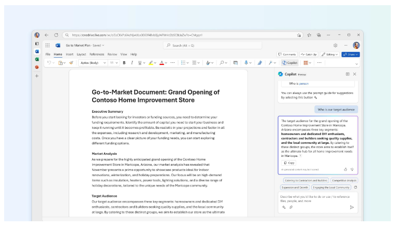The image size is (396, 228).
Task: Give thumbs down to Copilot response
Action: click(x=352, y=169)
